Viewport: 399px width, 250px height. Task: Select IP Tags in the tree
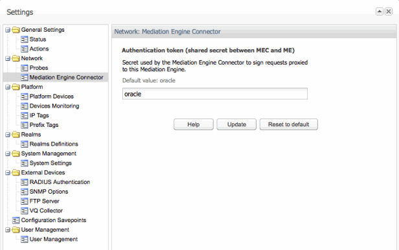pos(39,115)
